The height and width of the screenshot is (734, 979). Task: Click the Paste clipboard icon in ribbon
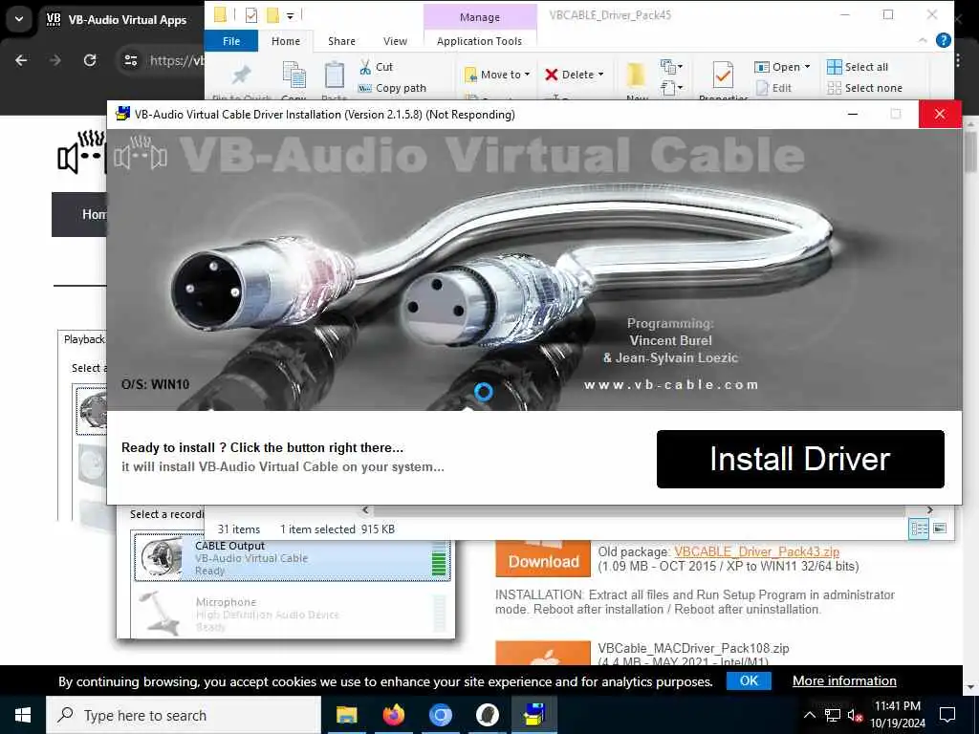tap(334, 76)
